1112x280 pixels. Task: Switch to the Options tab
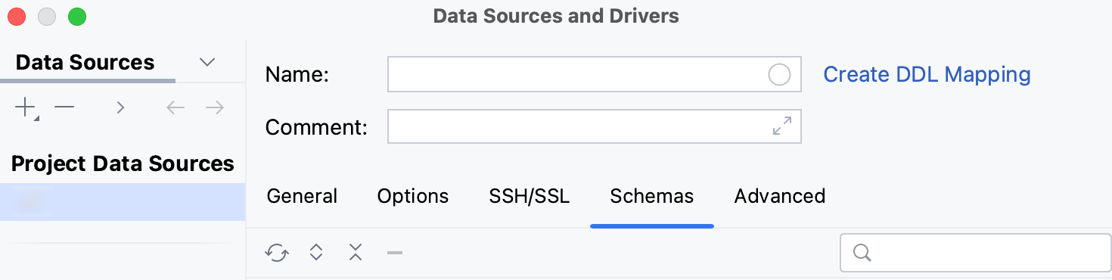click(x=413, y=197)
